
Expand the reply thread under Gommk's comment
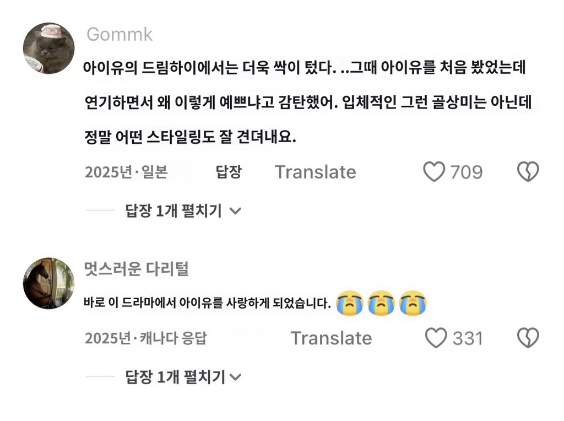coord(173,210)
